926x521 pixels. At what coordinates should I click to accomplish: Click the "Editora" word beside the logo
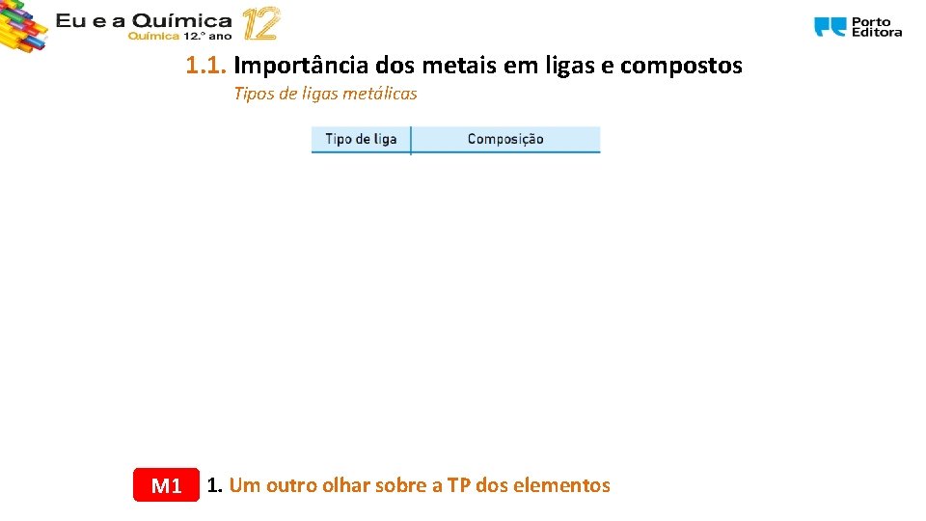[876, 33]
